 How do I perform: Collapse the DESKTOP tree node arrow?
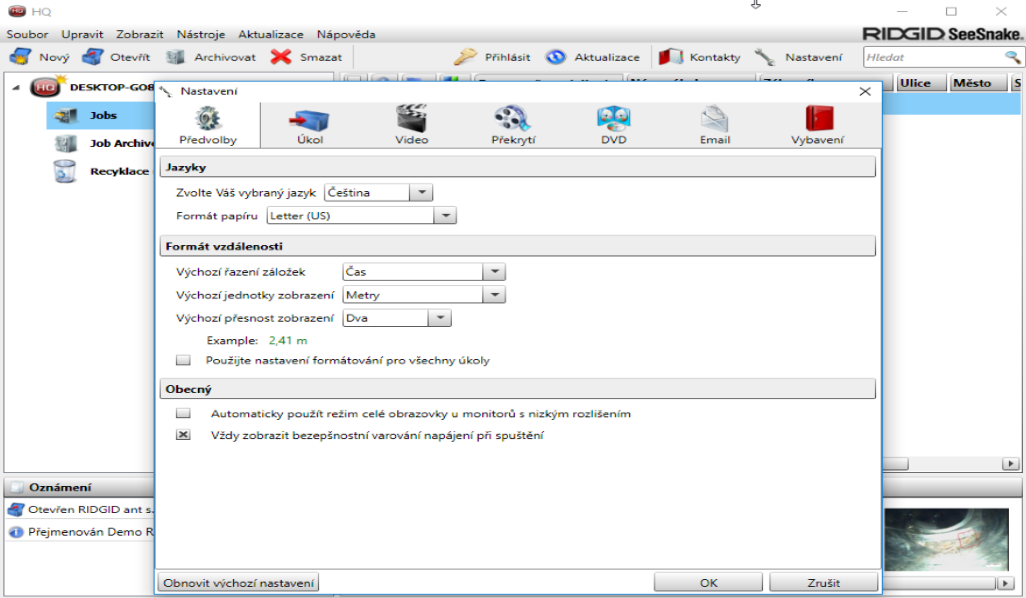16,88
